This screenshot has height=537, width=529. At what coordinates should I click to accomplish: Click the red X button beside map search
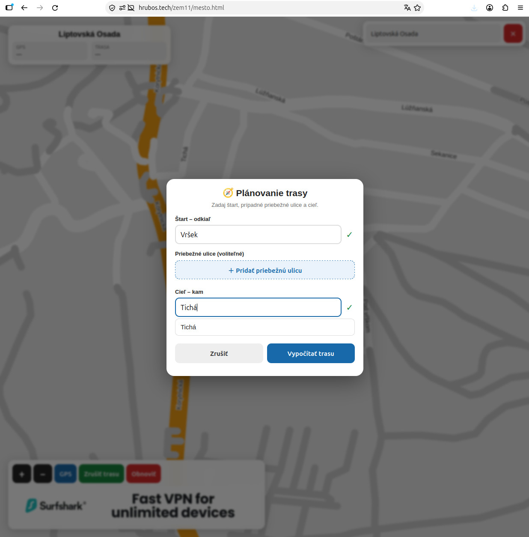coord(513,33)
